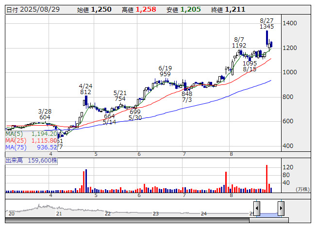Click the 6/19 959 peak label

pos(165,71)
